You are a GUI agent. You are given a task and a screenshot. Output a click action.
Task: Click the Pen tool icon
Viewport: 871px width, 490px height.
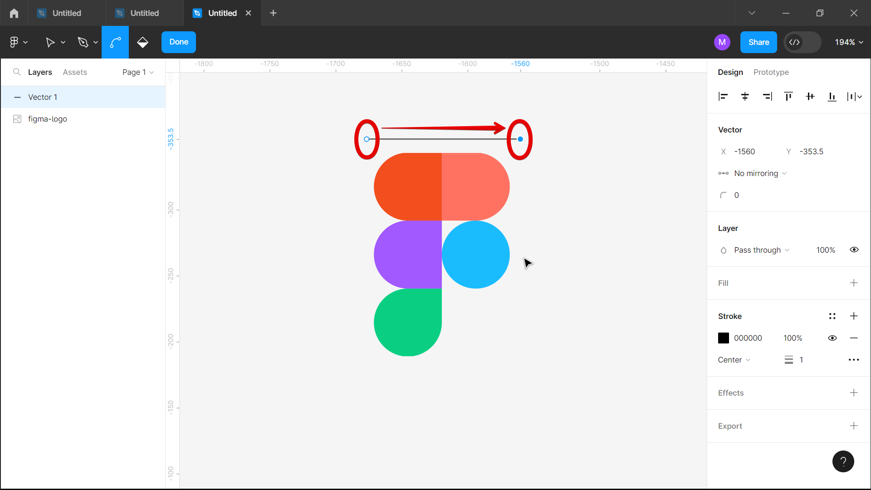(83, 42)
